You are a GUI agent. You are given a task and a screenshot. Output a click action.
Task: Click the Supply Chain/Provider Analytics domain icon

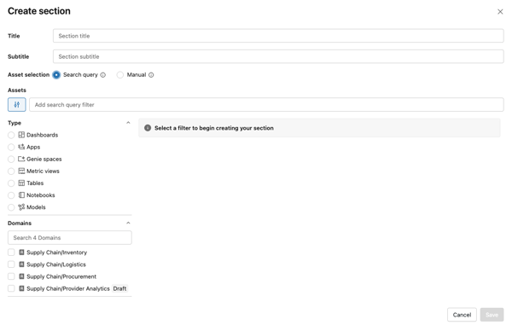[21, 288]
